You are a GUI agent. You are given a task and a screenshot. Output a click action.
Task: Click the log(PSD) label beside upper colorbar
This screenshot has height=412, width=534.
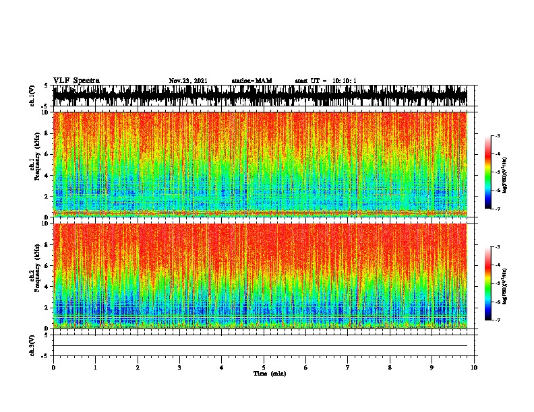[x=505, y=175]
